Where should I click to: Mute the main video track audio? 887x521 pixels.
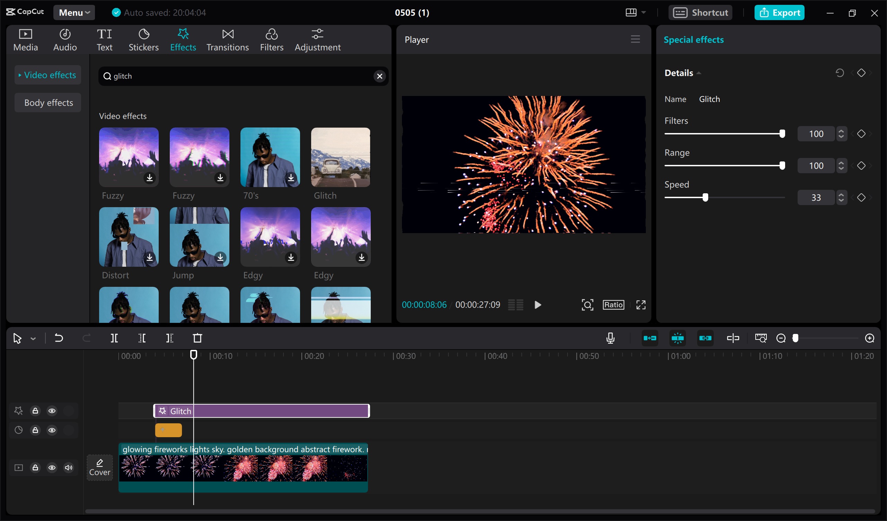(x=69, y=468)
